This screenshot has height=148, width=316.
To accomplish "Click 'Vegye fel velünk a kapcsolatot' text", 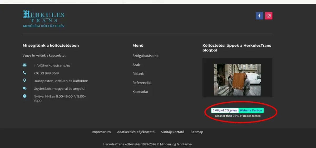I will point(44,56).
